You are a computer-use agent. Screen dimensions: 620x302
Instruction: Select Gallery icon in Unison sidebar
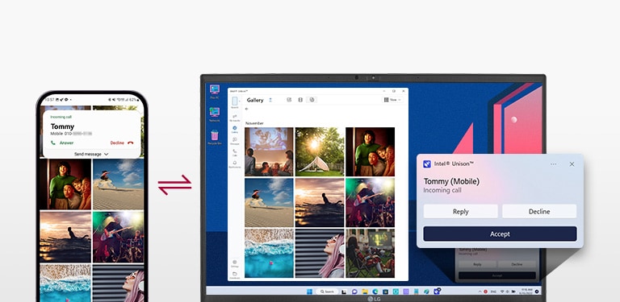[x=235, y=129]
